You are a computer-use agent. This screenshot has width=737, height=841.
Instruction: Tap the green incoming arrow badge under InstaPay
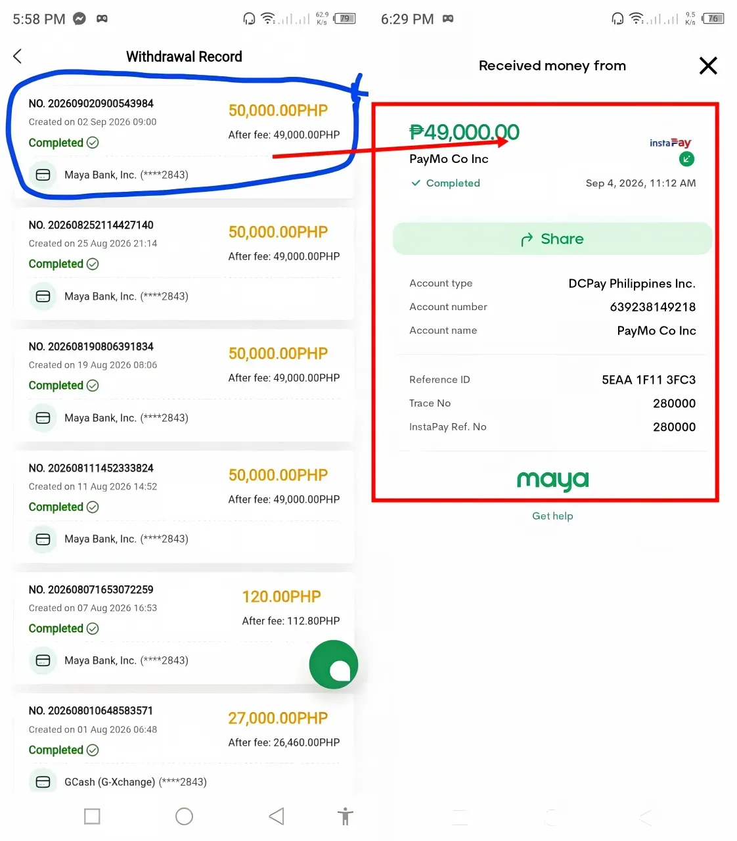pyautogui.click(x=686, y=159)
